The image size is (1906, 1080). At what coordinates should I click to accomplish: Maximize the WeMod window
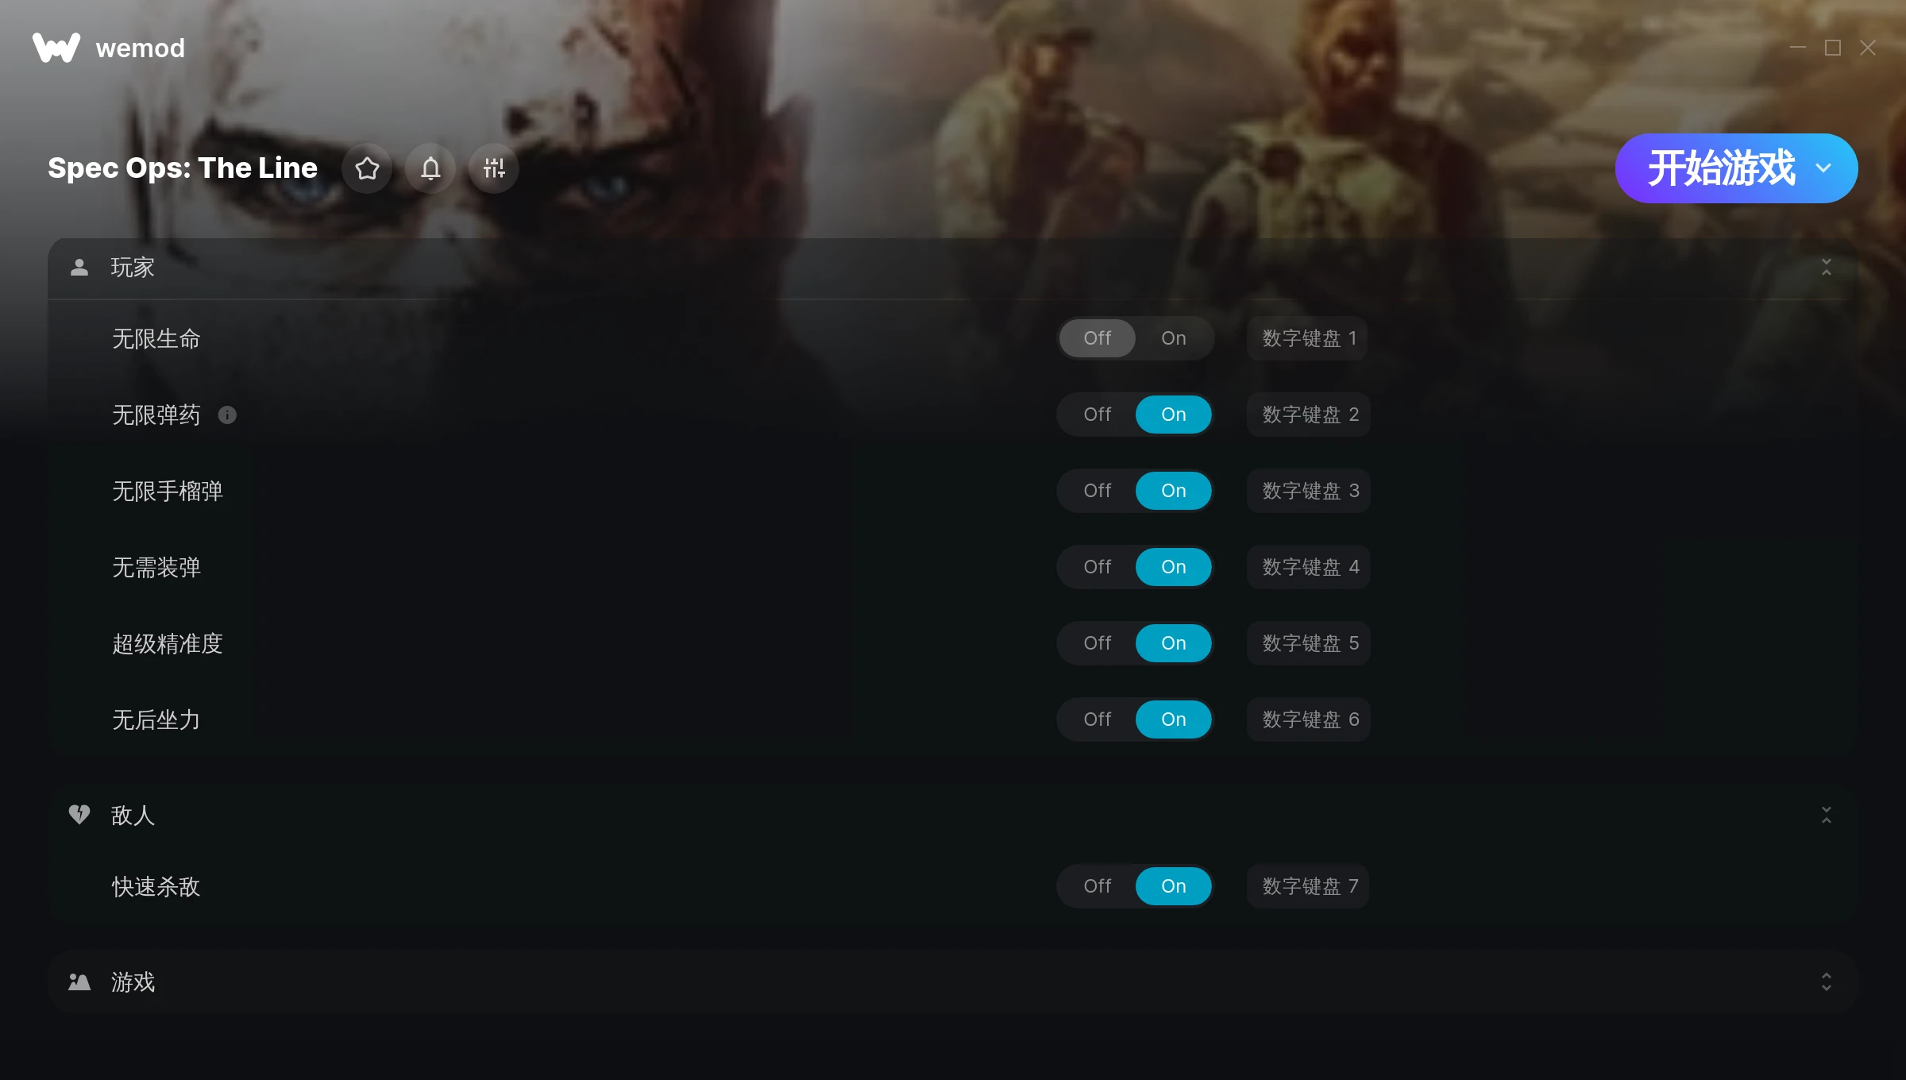[1833, 48]
